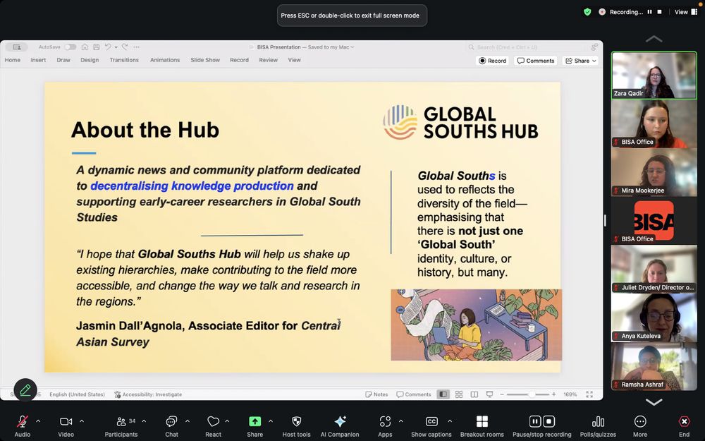
Task: Click the zoom in plus button
Action: pyautogui.click(x=554, y=394)
